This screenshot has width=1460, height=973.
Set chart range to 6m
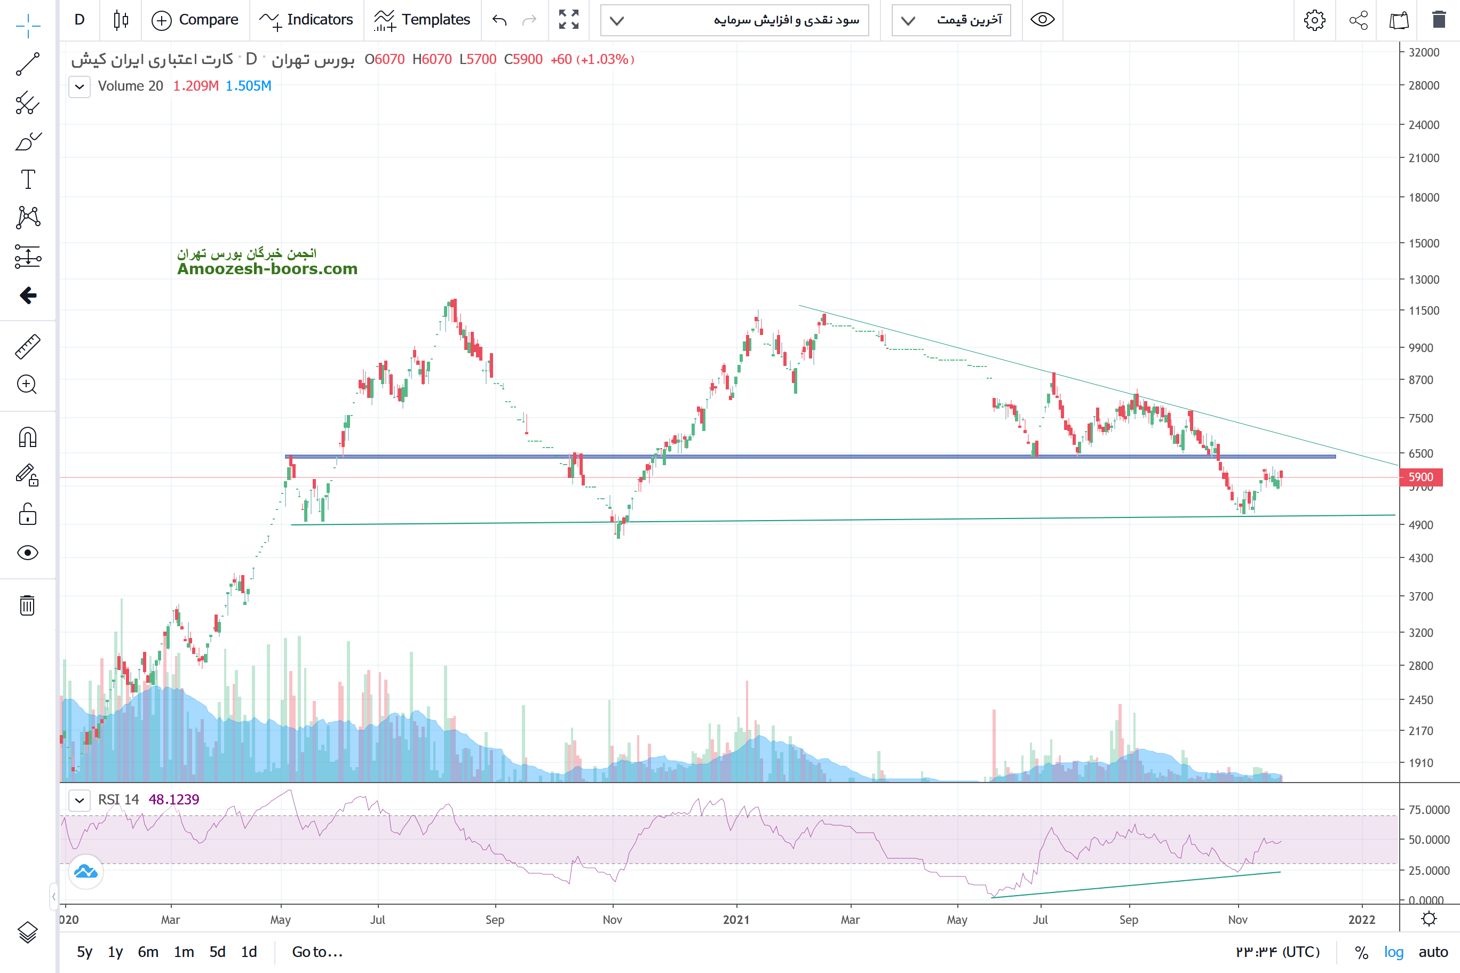148,952
